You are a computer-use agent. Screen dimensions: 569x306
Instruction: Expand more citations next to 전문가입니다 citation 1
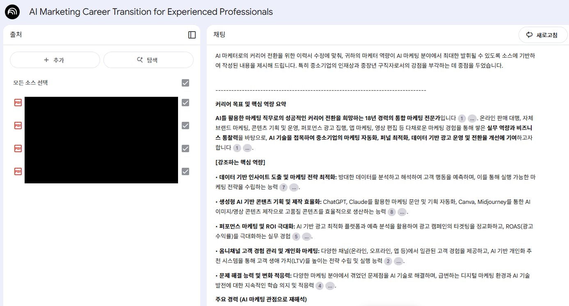(x=472, y=118)
